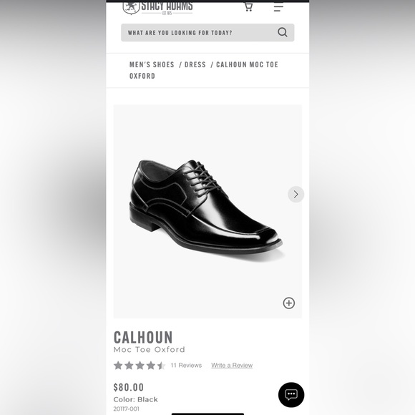This screenshot has height=415, width=415.
Task: Zoom product image with plus icon
Action: click(x=289, y=303)
